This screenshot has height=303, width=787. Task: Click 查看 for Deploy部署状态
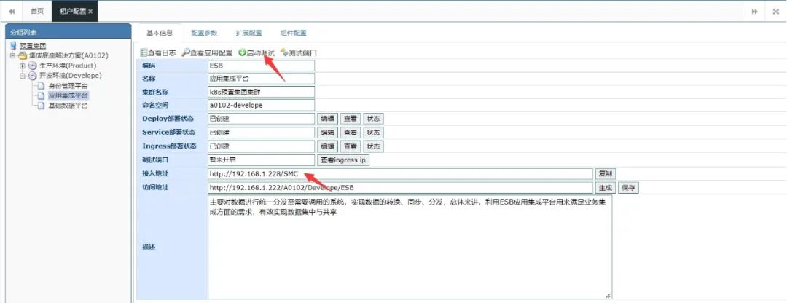click(x=351, y=119)
